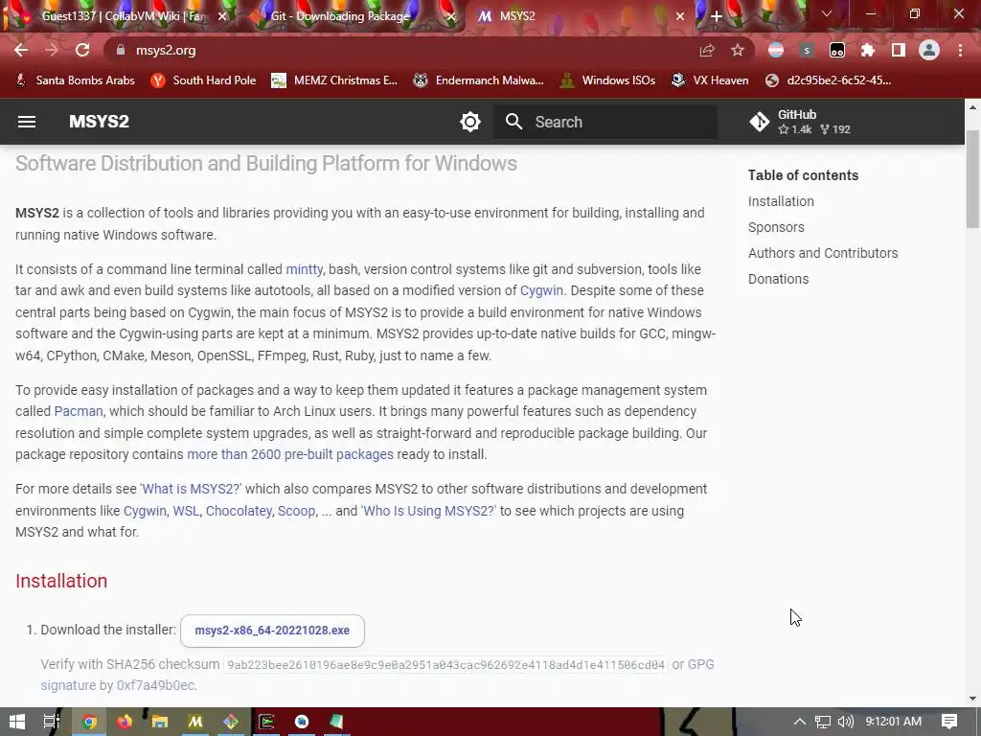Go back with browser back arrow

[x=21, y=50]
